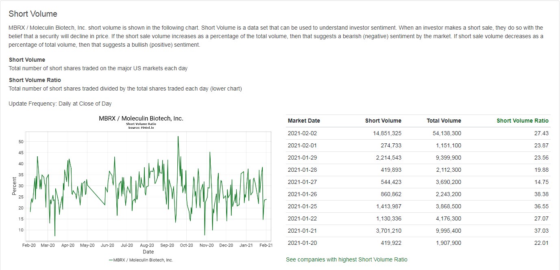
Task: Click the 'Short Volume' page heading
Action: (x=33, y=14)
